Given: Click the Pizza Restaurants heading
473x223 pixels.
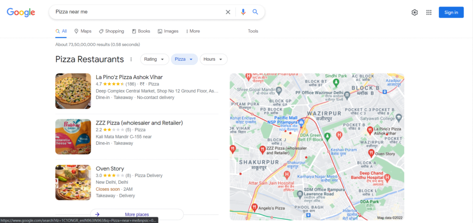Looking at the screenshot, I should (90, 59).
